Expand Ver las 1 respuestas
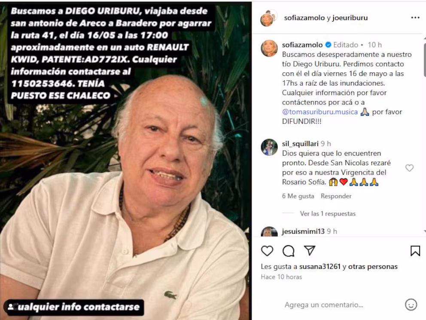 [x=328, y=214]
